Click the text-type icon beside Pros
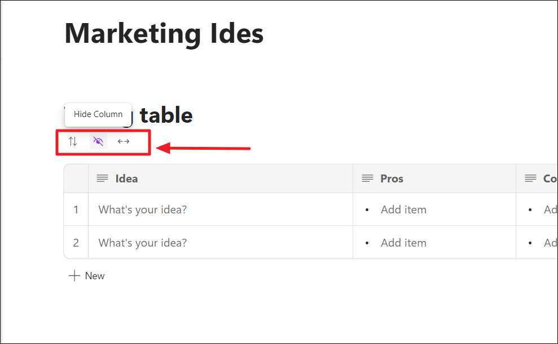 (x=367, y=178)
